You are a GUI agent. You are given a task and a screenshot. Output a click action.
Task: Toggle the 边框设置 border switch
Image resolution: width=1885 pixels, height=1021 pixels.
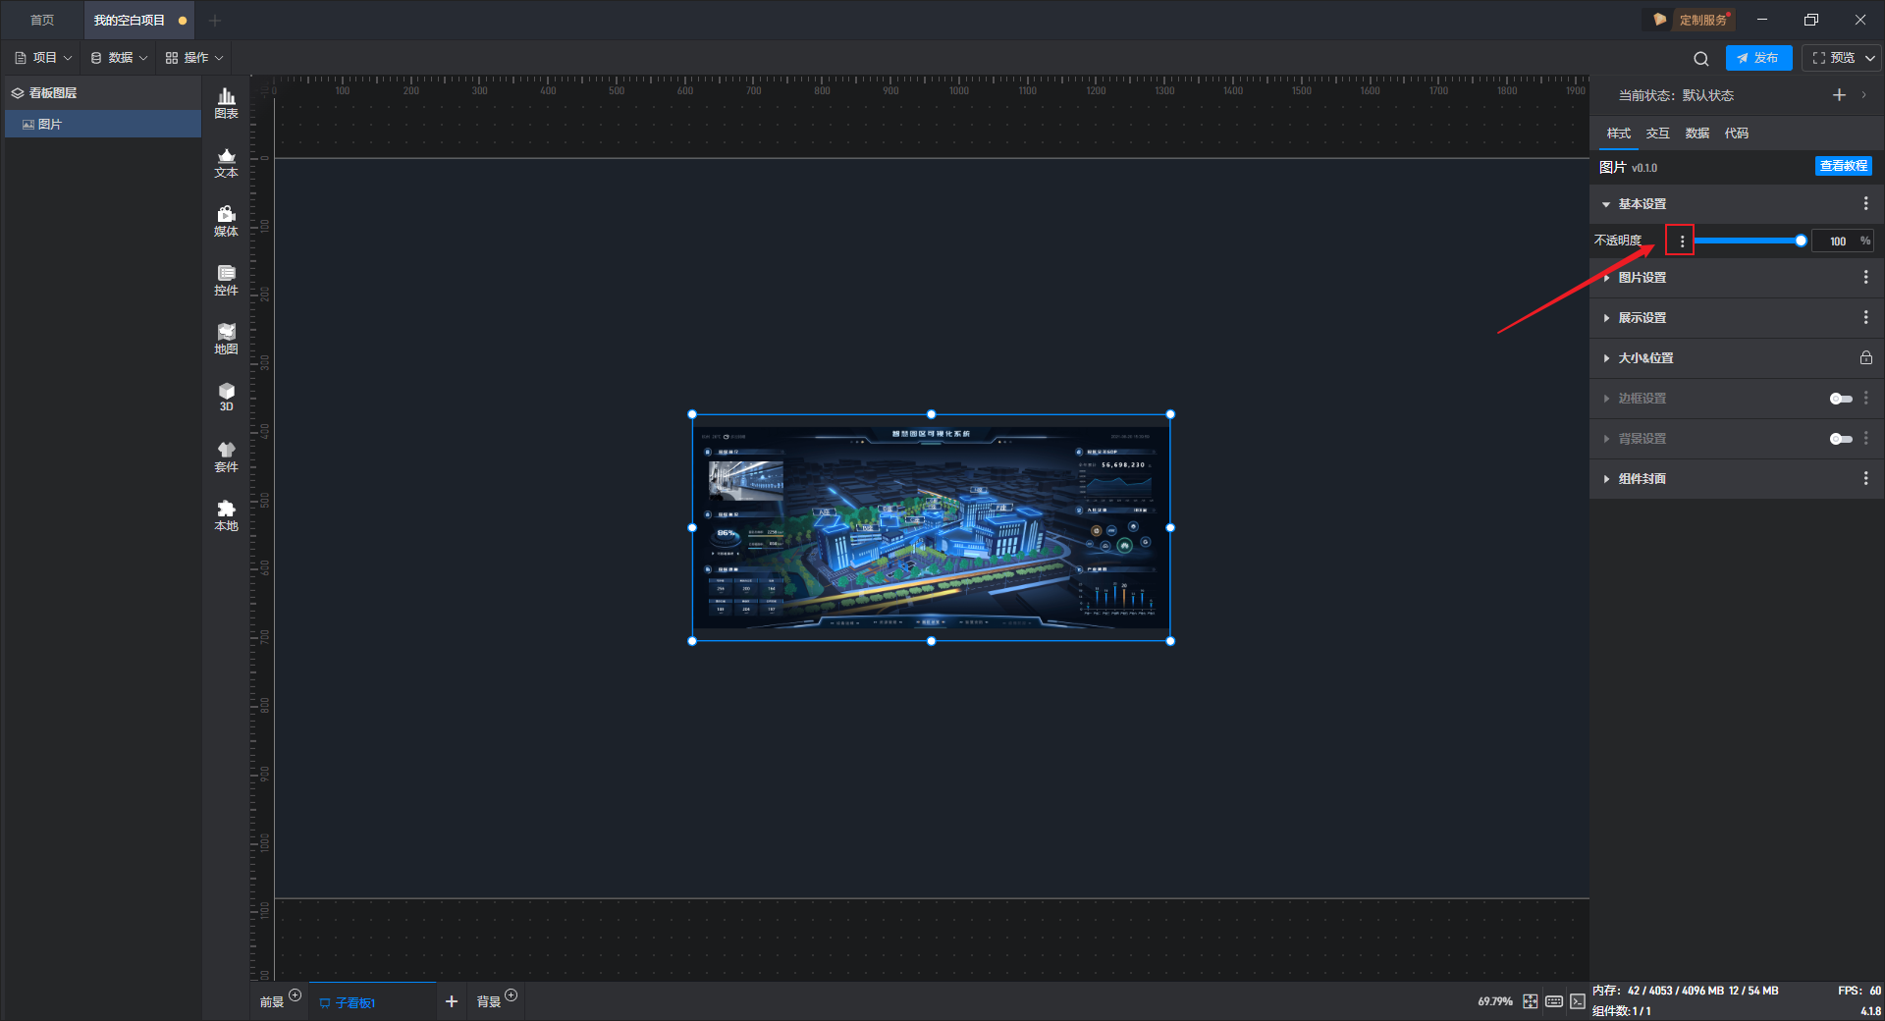pos(1841,399)
